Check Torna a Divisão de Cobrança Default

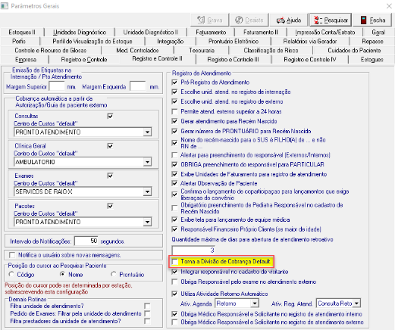pos(174,262)
